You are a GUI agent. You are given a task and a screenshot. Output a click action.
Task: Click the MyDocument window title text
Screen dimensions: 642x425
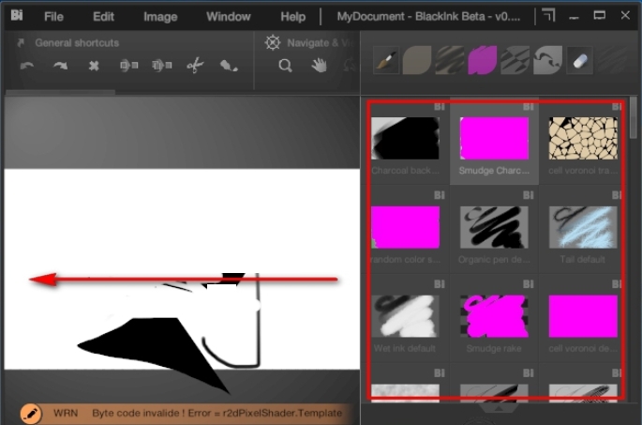point(428,17)
